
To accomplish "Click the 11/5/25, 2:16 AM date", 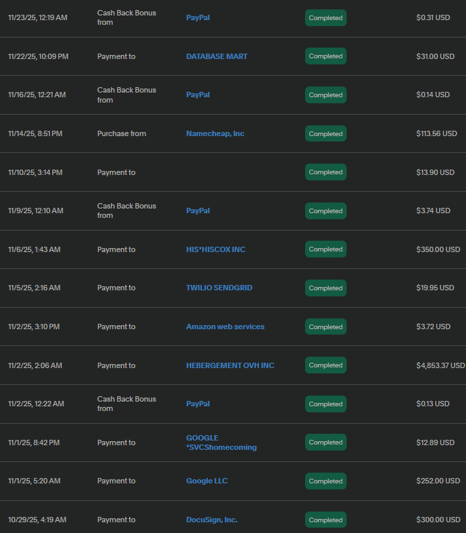I will pyautogui.click(x=34, y=288).
